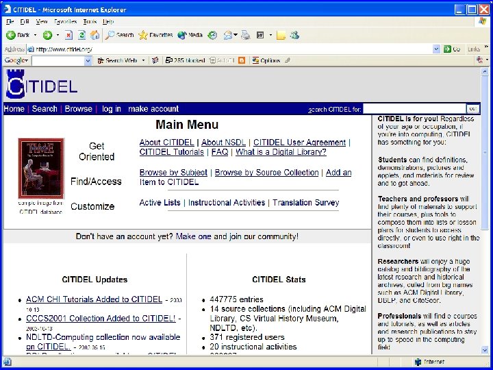Click the status bar page icon

[8, 362]
